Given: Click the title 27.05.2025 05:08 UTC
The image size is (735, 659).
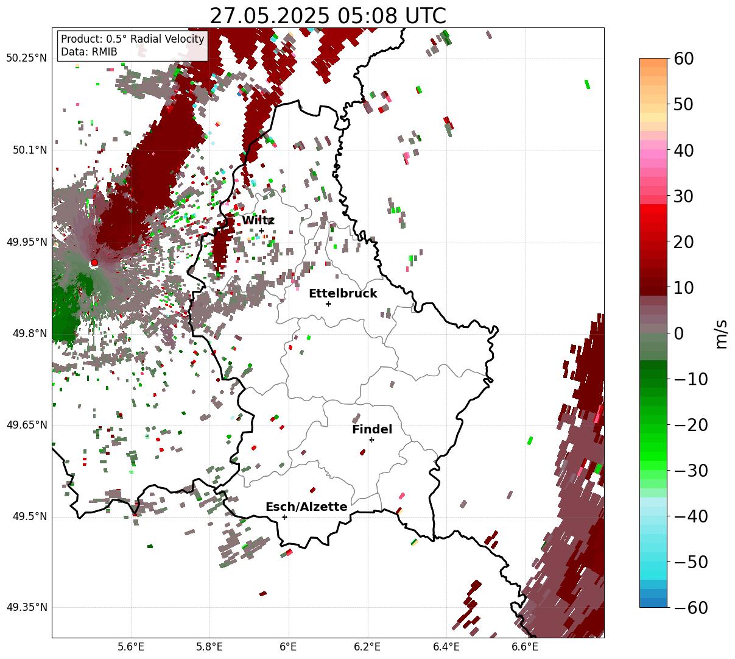Looking at the screenshot, I should point(328,16).
